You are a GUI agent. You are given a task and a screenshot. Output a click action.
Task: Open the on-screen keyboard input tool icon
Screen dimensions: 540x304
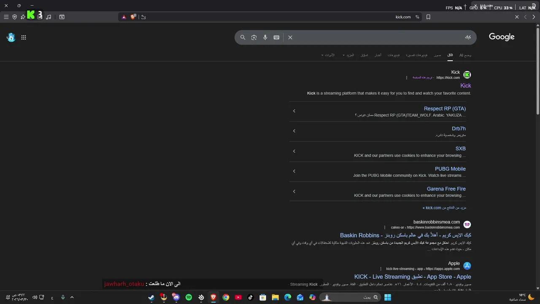coord(276,37)
